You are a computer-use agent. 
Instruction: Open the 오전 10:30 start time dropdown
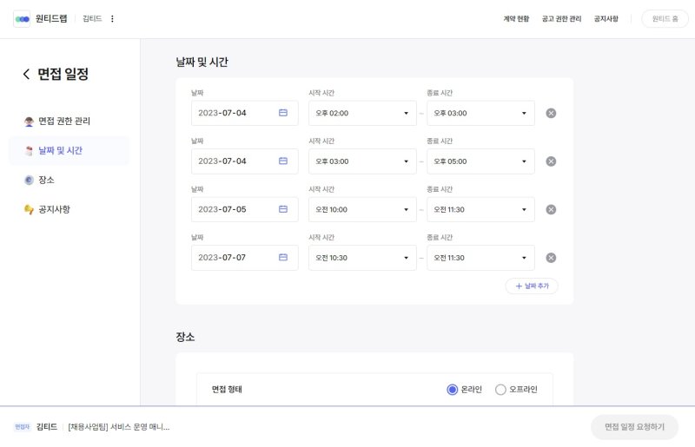(x=362, y=258)
